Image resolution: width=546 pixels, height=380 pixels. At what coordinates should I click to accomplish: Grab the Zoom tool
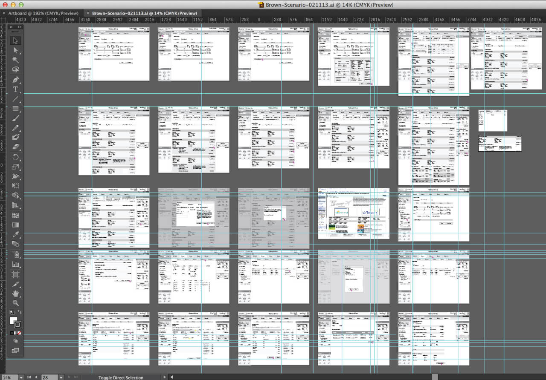click(x=16, y=303)
